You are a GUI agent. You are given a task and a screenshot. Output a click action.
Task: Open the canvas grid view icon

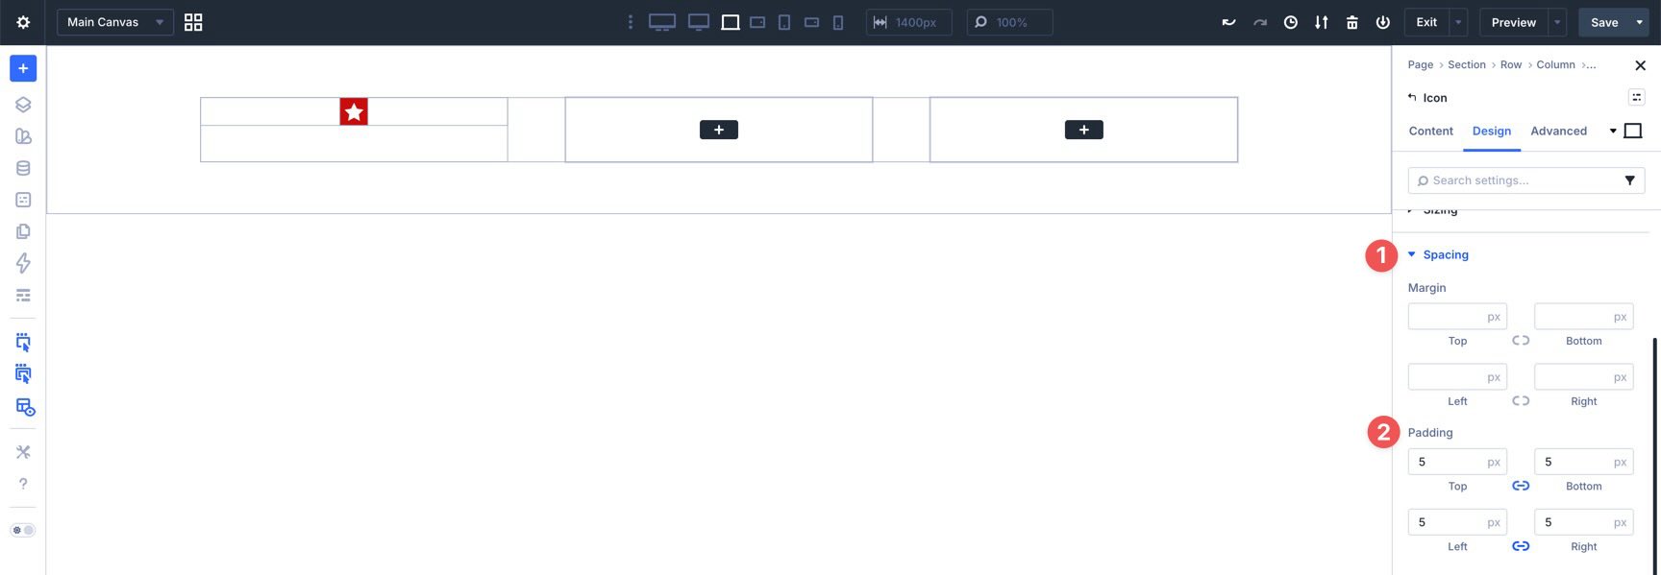(x=193, y=22)
